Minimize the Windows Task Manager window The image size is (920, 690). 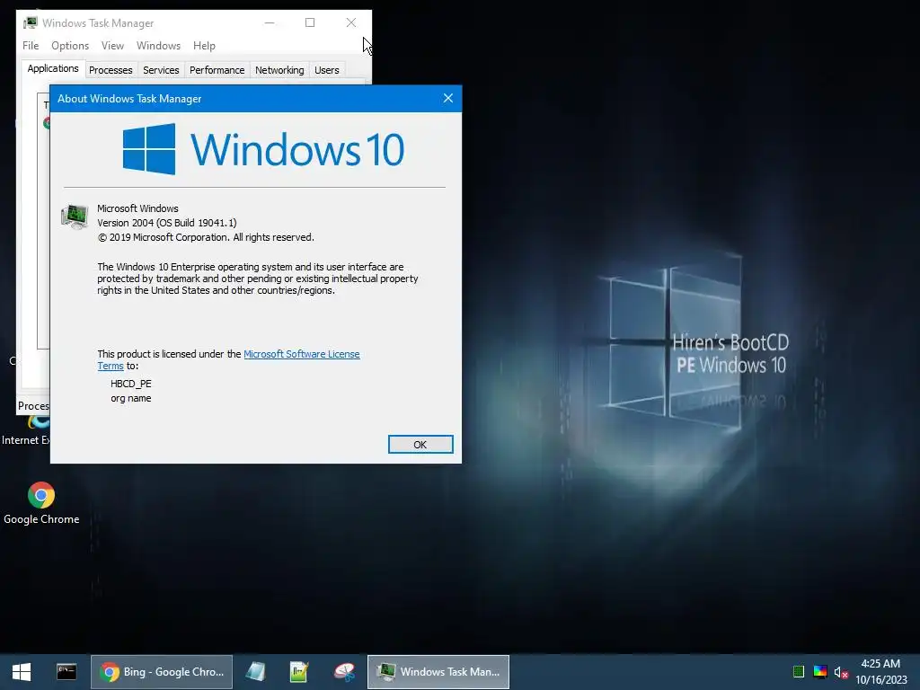click(270, 22)
